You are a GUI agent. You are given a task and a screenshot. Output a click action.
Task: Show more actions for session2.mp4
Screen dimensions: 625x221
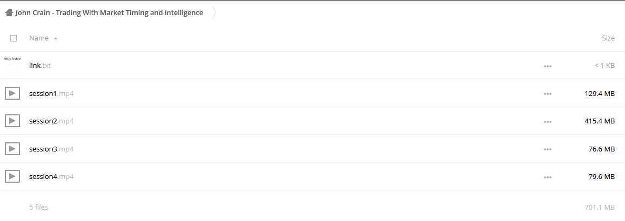(548, 122)
